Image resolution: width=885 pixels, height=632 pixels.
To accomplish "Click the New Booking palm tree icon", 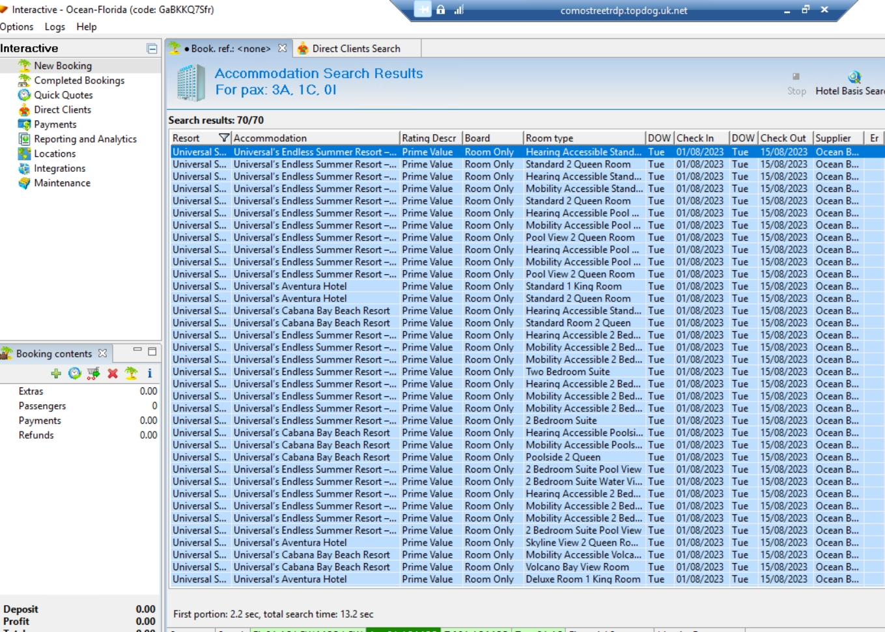I will (24, 65).
